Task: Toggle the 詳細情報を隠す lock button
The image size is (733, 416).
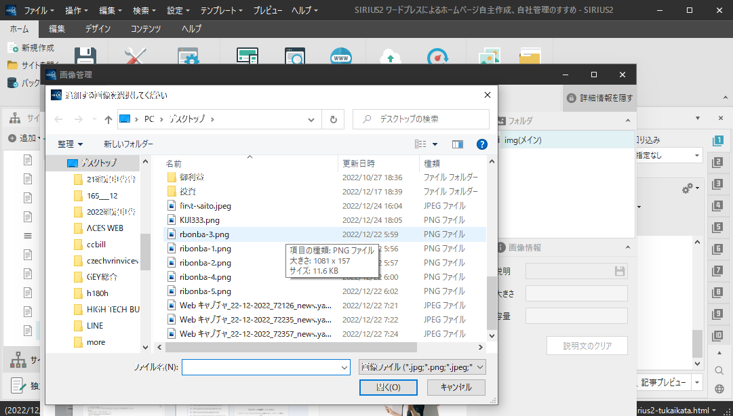Action: 599,98
